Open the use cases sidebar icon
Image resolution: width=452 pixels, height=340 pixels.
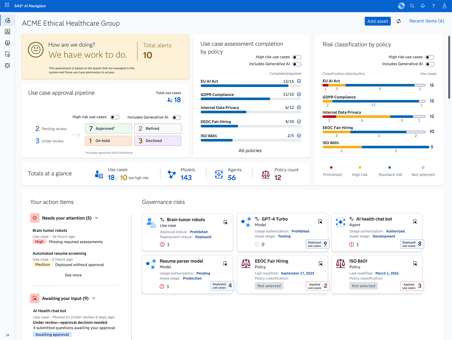click(8, 54)
